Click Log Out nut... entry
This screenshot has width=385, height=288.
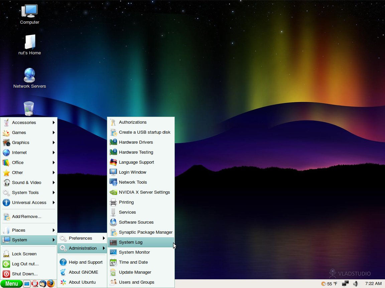pos(29,264)
